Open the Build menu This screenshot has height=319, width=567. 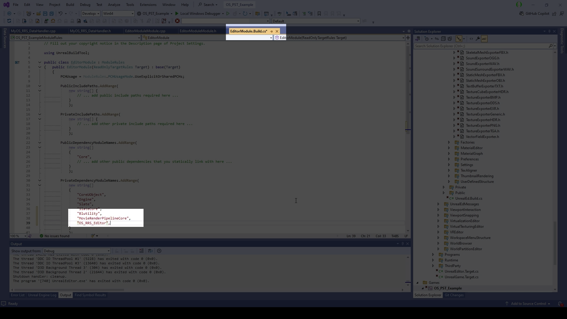[x=70, y=5]
